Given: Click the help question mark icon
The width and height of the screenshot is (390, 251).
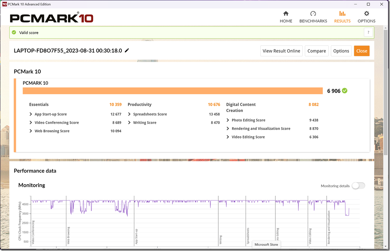Looking at the screenshot, I should coord(368,33).
